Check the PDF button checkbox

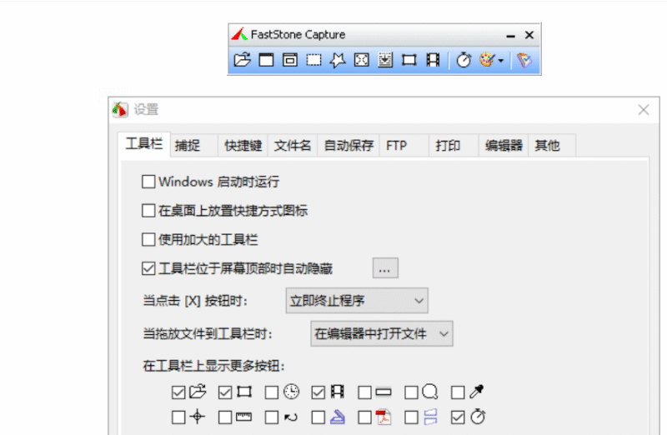[x=364, y=417]
